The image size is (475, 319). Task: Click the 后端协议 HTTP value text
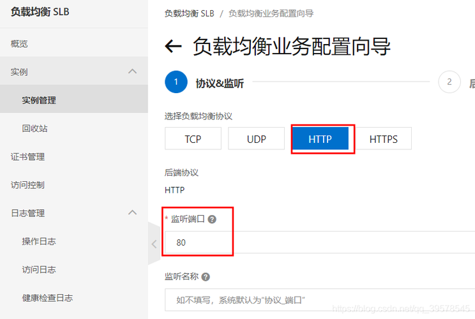coord(174,190)
